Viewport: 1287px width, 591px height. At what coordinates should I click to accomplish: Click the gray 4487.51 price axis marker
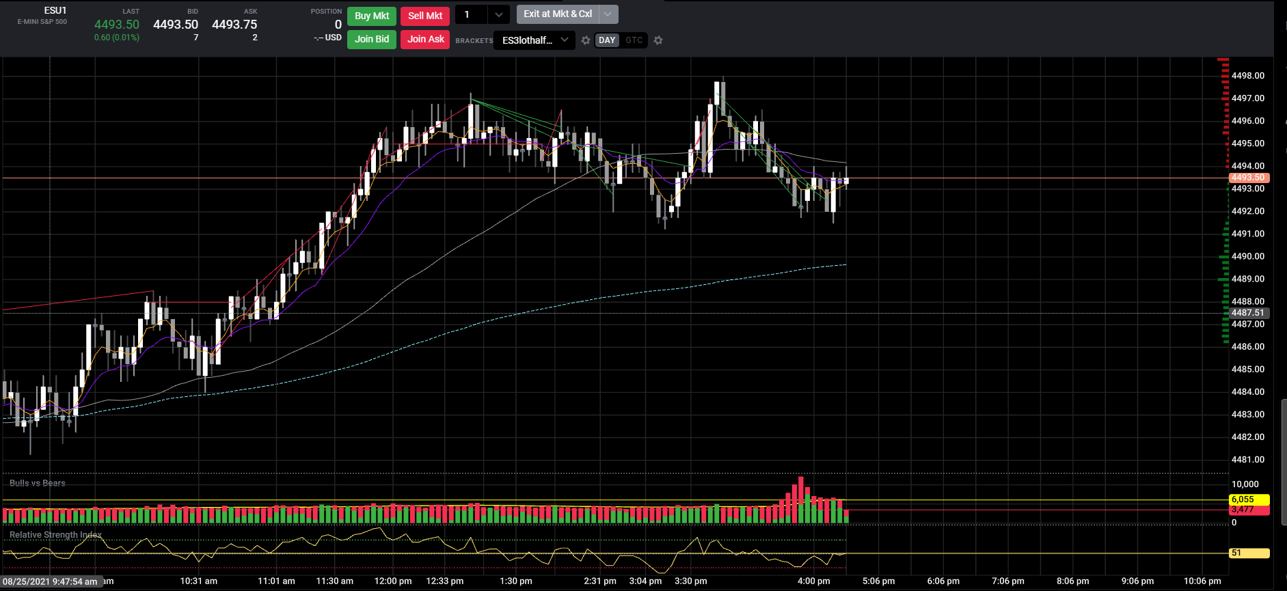pos(1249,313)
